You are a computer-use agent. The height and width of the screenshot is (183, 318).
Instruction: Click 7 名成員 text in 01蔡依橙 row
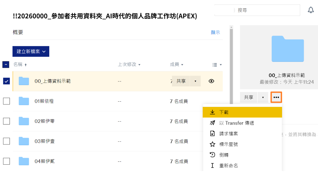[179, 101]
